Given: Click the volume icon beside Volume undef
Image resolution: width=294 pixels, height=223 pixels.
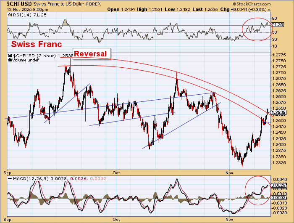Looking at the screenshot, I should click(x=10, y=60).
